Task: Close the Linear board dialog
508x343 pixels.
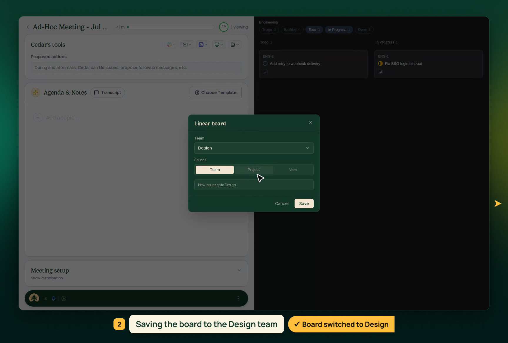Action: tap(310, 123)
